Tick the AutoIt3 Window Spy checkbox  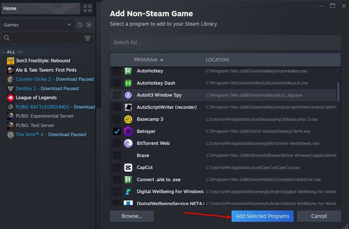coord(117,95)
